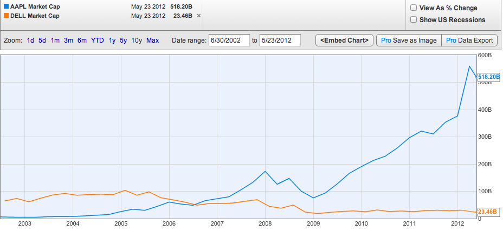Select the 10y zoom range
Screen dimensions: 503x231
click(x=137, y=40)
